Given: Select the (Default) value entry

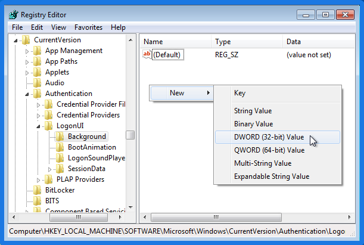Looking at the screenshot, I should pyautogui.click(x=168, y=55).
